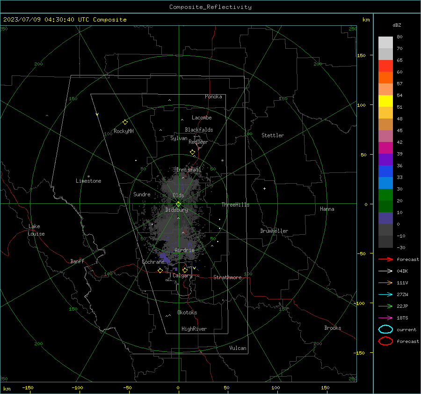Click the Calgary city label
This screenshot has width=421, height=394.
[182, 275]
